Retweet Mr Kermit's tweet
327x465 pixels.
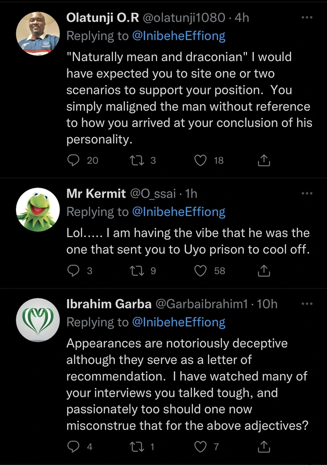click(137, 271)
